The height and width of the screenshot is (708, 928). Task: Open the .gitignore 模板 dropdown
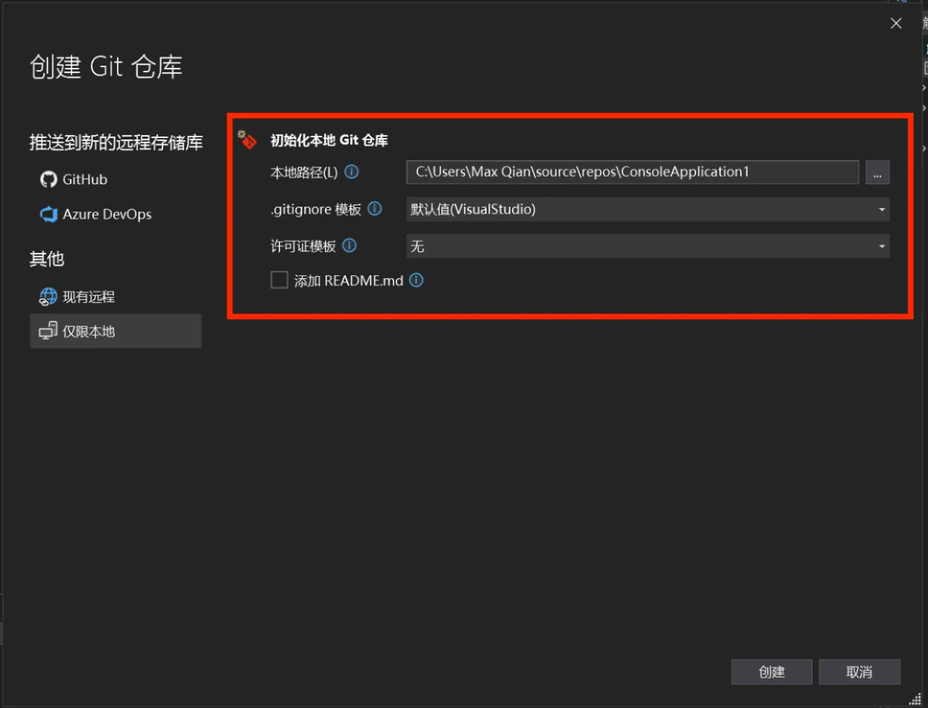647,210
